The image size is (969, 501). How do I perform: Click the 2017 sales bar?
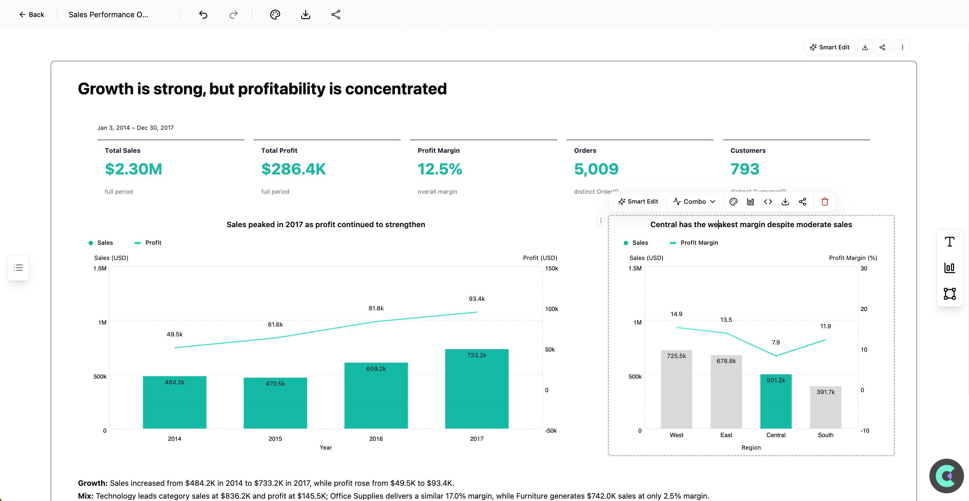coord(477,389)
